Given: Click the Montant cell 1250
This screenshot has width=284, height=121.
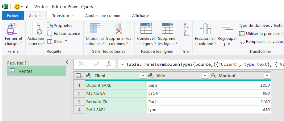Looking at the screenshot, I should tap(240, 85).
